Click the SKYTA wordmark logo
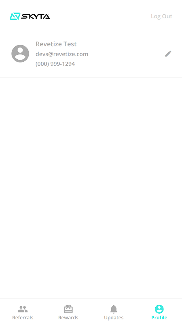The width and height of the screenshot is (182, 325). click(x=36, y=16)
